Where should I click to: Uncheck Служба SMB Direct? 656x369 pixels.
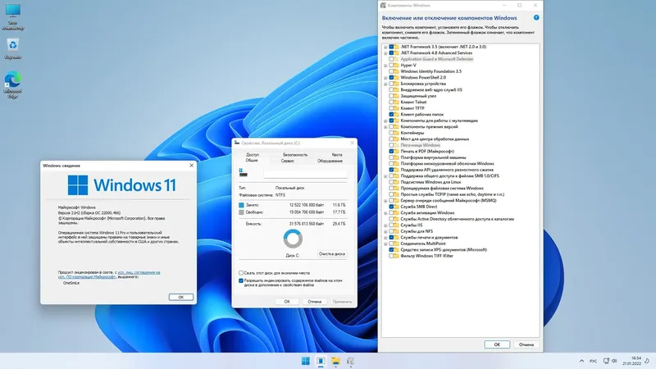[391, 207]
